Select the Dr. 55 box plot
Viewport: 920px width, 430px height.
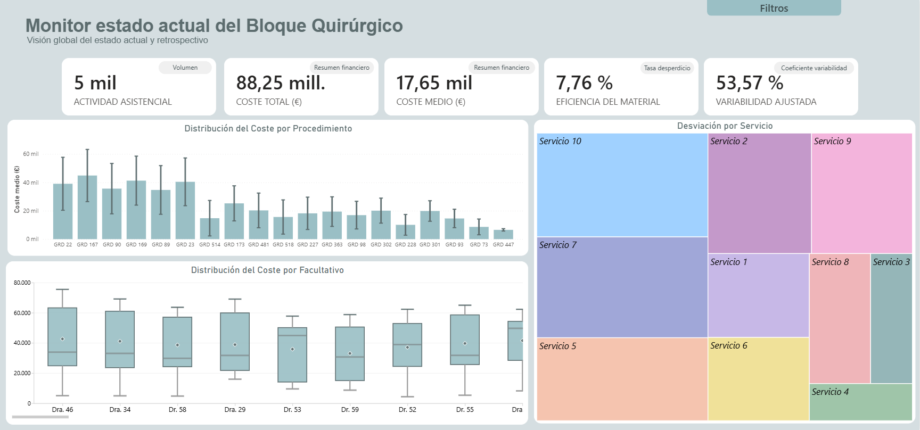pos(465,340)
